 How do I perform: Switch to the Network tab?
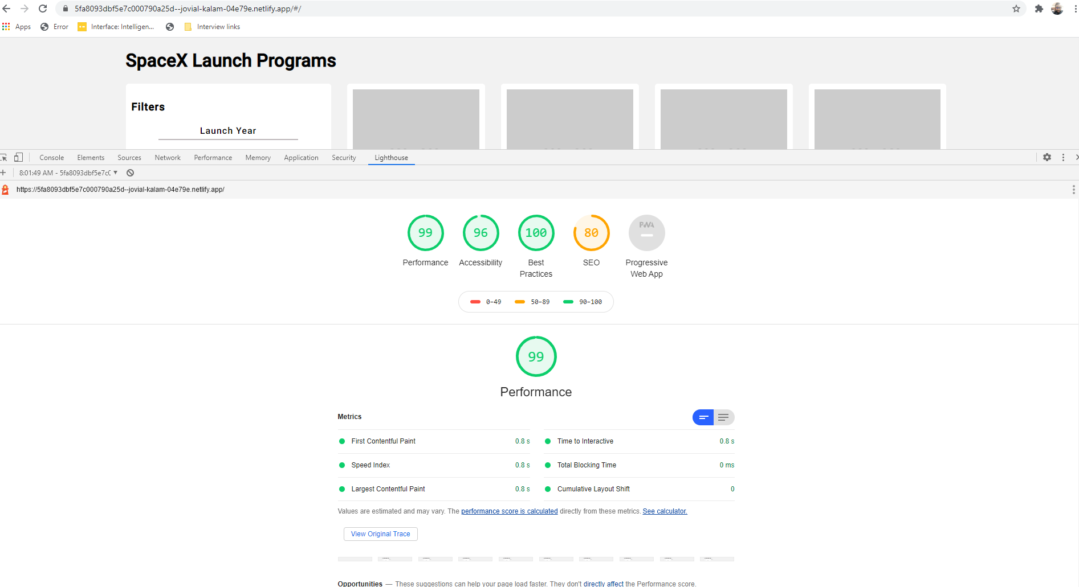(167, 157)
